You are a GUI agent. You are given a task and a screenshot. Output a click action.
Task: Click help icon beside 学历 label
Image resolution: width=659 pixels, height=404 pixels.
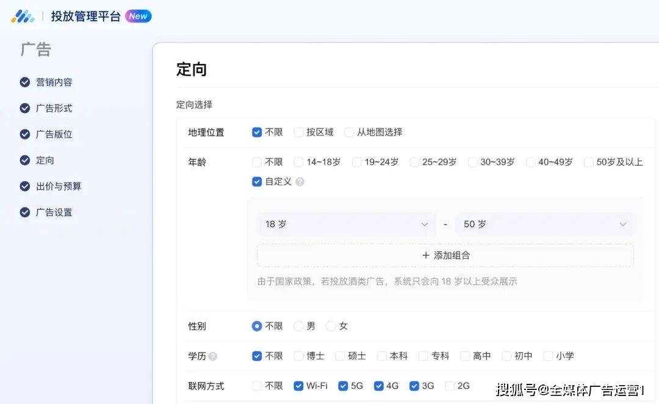coord(212,356)
